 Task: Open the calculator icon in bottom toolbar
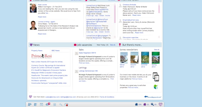55,104
